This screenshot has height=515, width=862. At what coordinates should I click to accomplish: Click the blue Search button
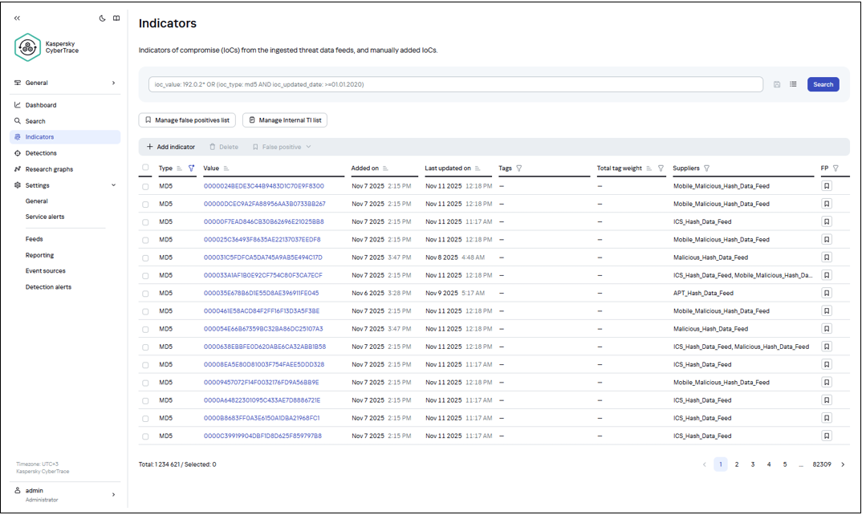[x=823, y=84]
